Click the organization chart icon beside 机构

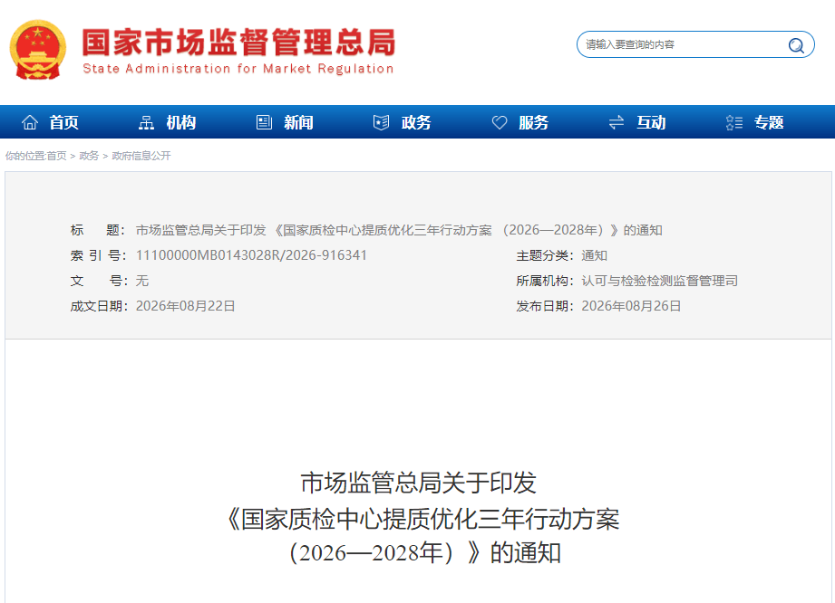147,122
